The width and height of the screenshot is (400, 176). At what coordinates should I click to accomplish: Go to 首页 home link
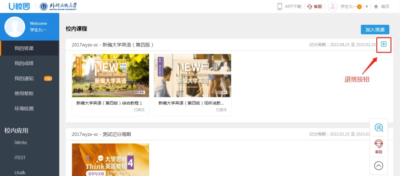(385, 7)
